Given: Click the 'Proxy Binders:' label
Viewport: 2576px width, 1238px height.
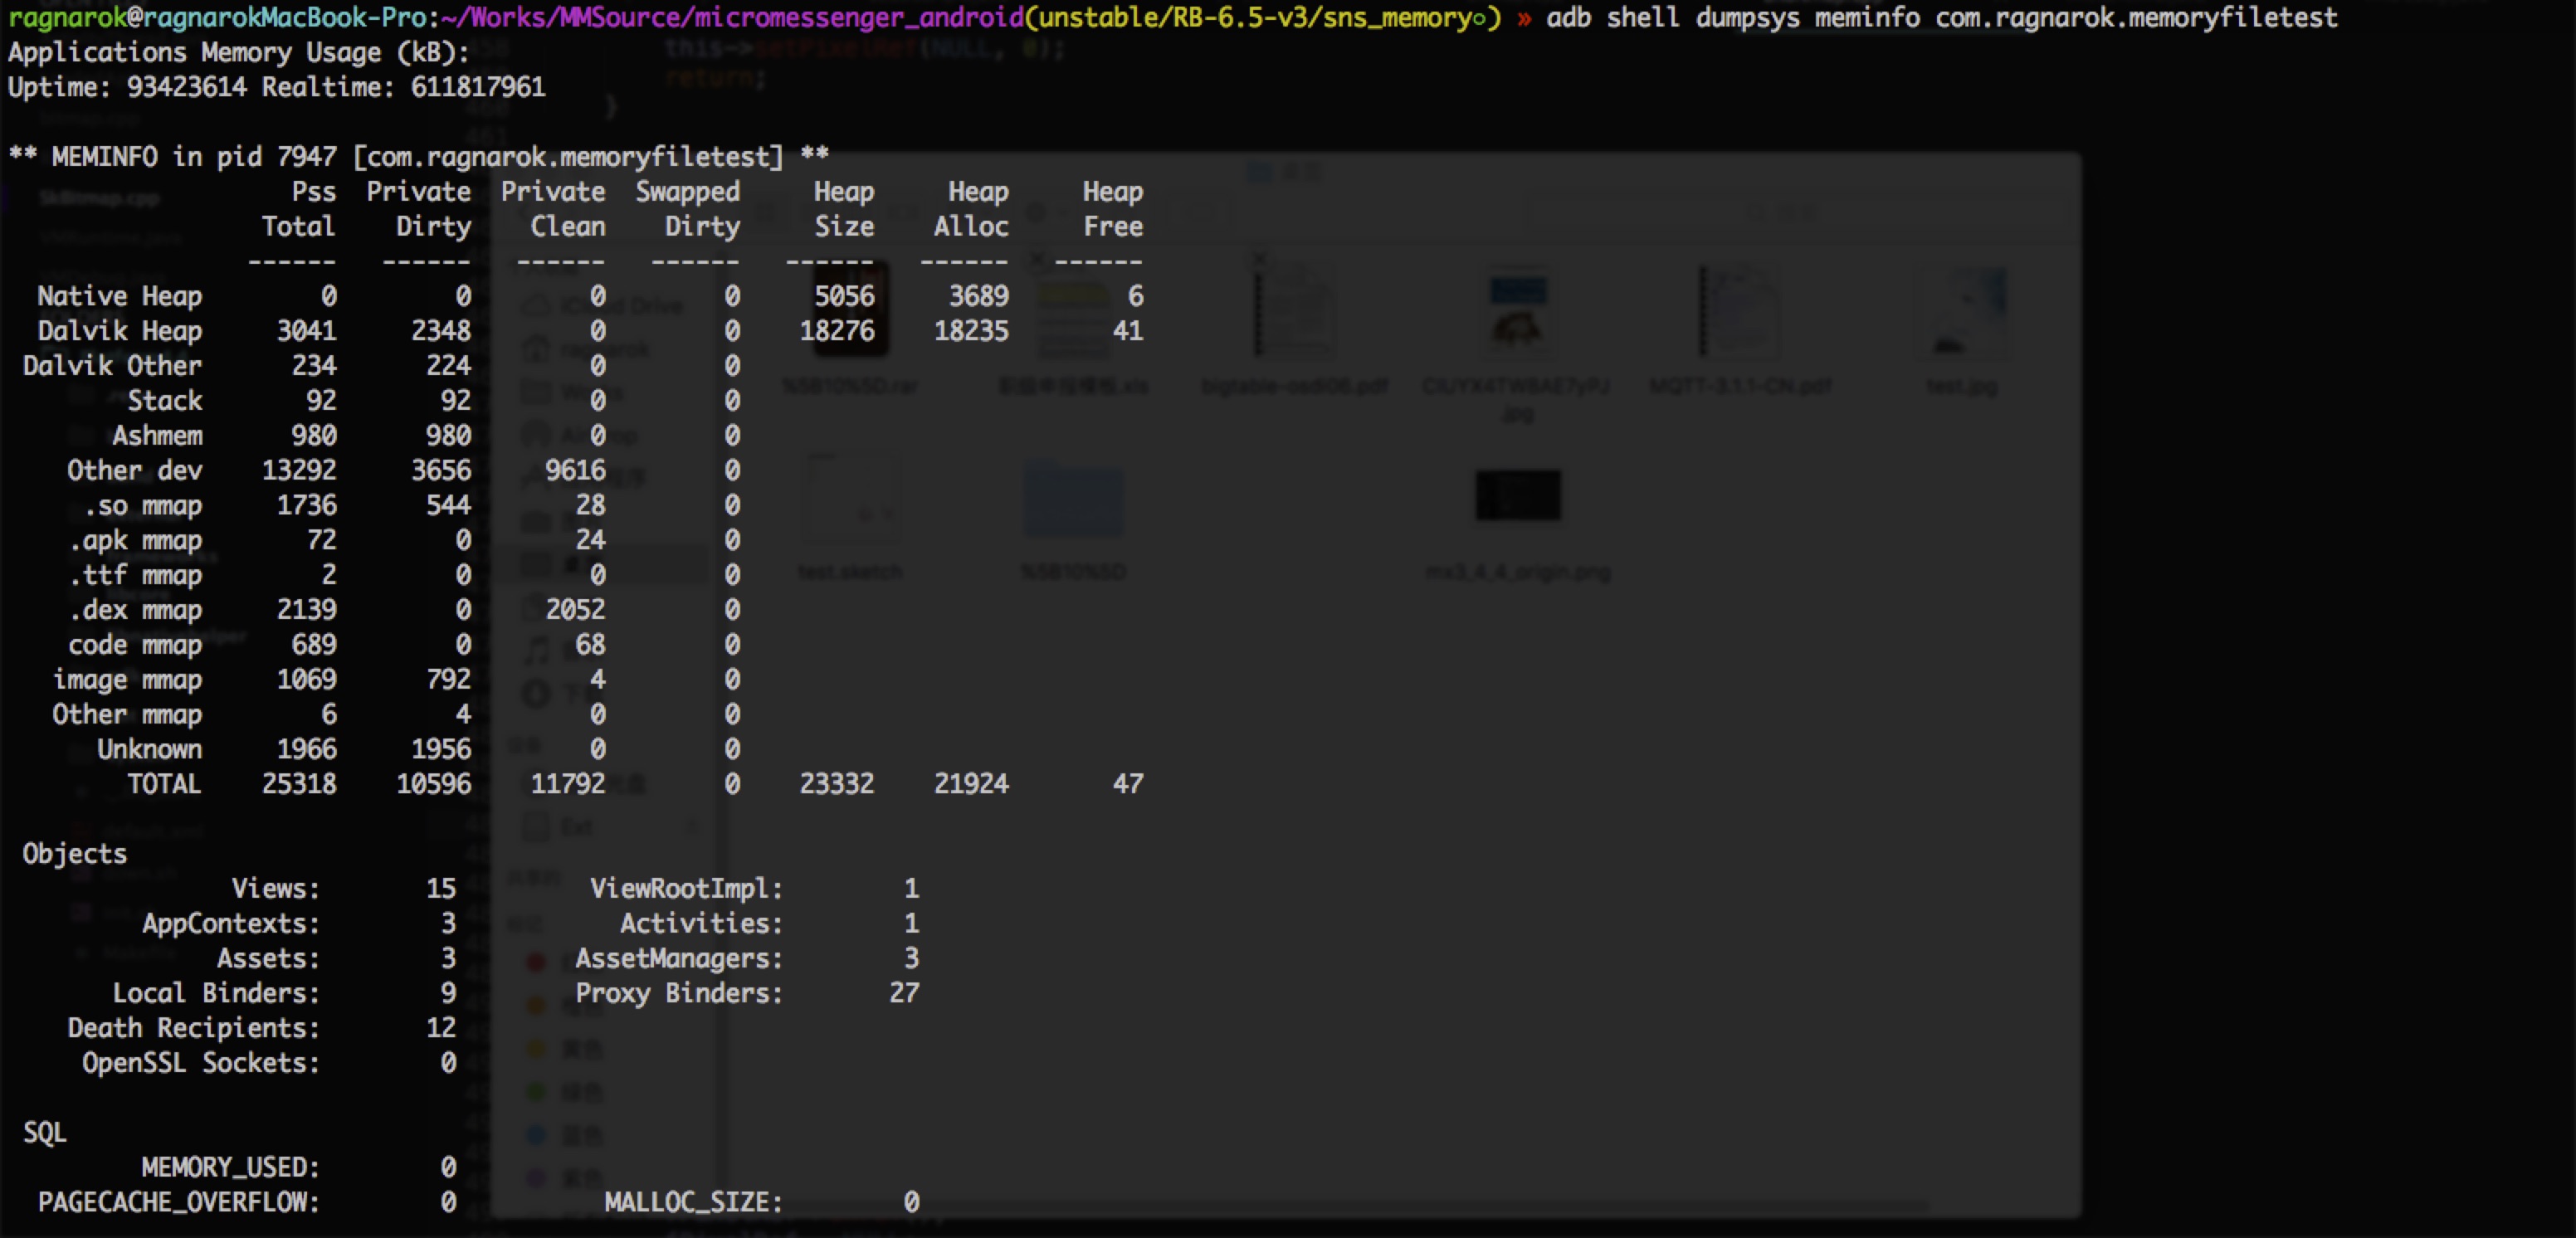Looking at the screenshot, I should [x=679, y=993].
